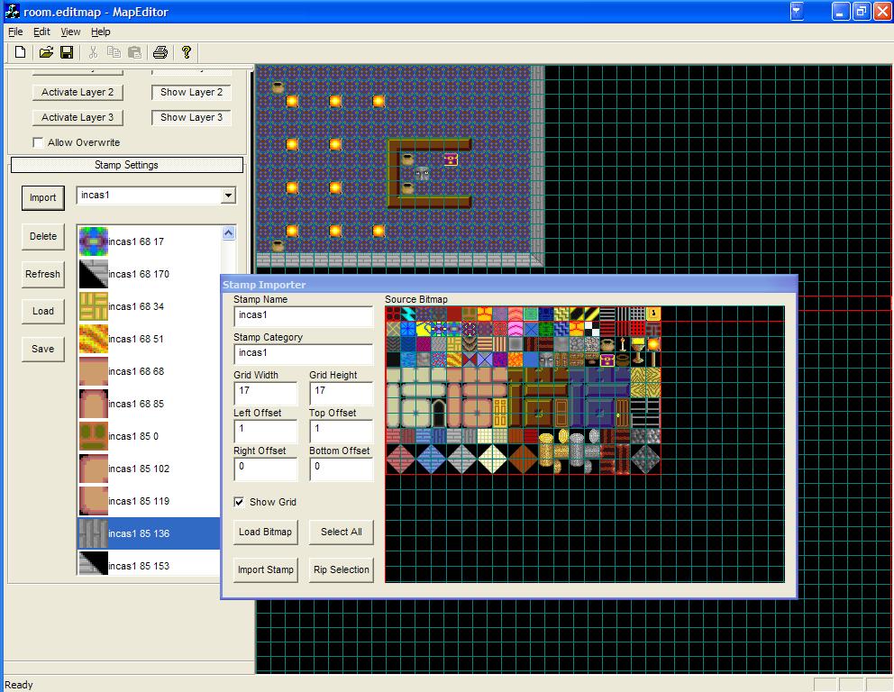The width and height of the screenshot is (894, 692).
Task: Click the New file toolbar icon
Action: tap(20, 52)
